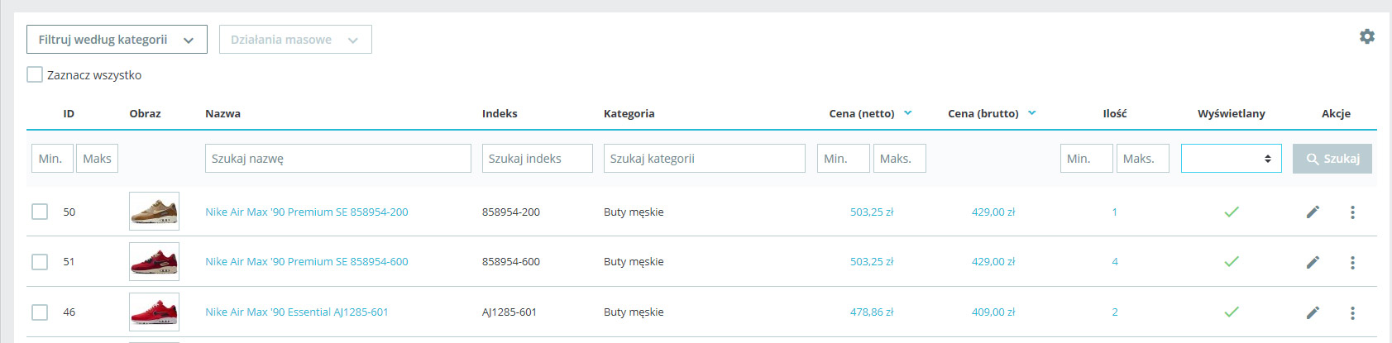Open Nike Air Max '90 Essential AJ1285-601 link
Viewport: 1392px width, 343px height.
297,312
